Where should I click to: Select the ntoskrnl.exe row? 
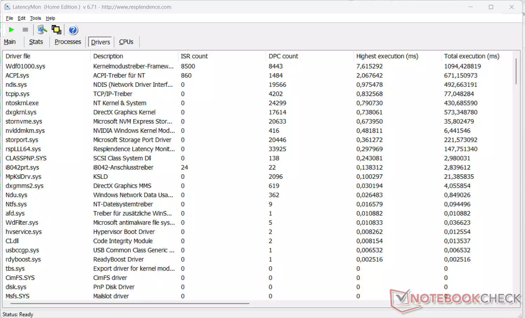tap(258, 103)
